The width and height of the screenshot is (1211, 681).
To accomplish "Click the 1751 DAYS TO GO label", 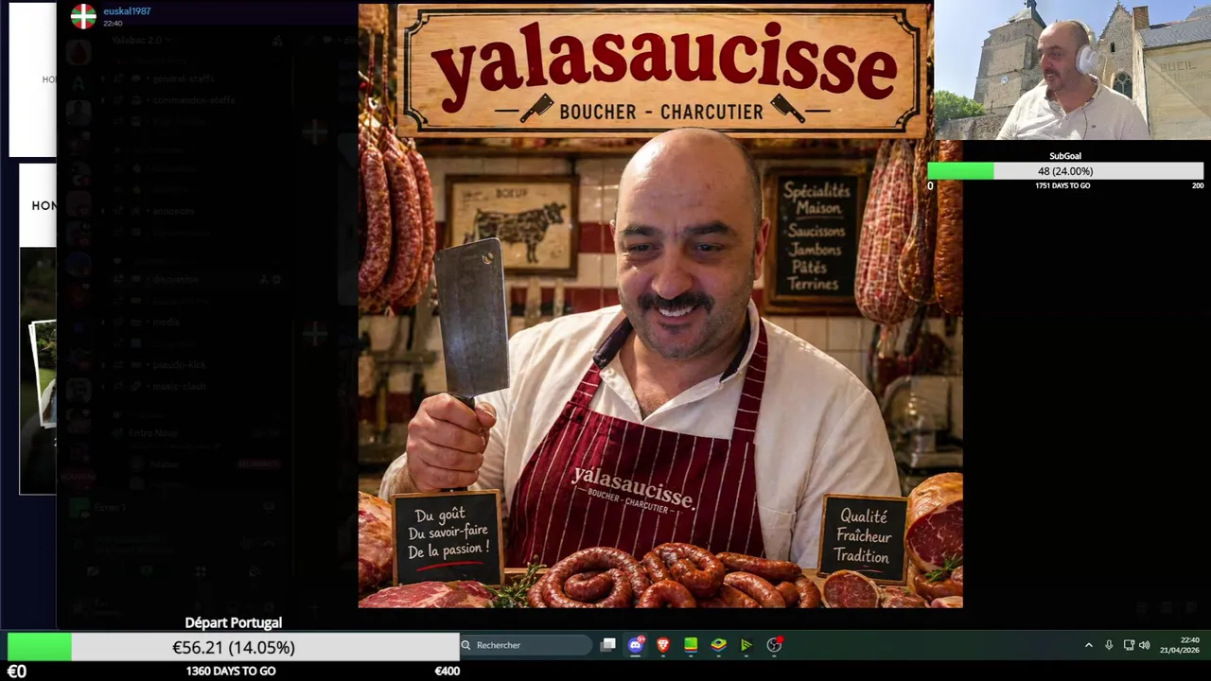I will (x=1062, y=185).
